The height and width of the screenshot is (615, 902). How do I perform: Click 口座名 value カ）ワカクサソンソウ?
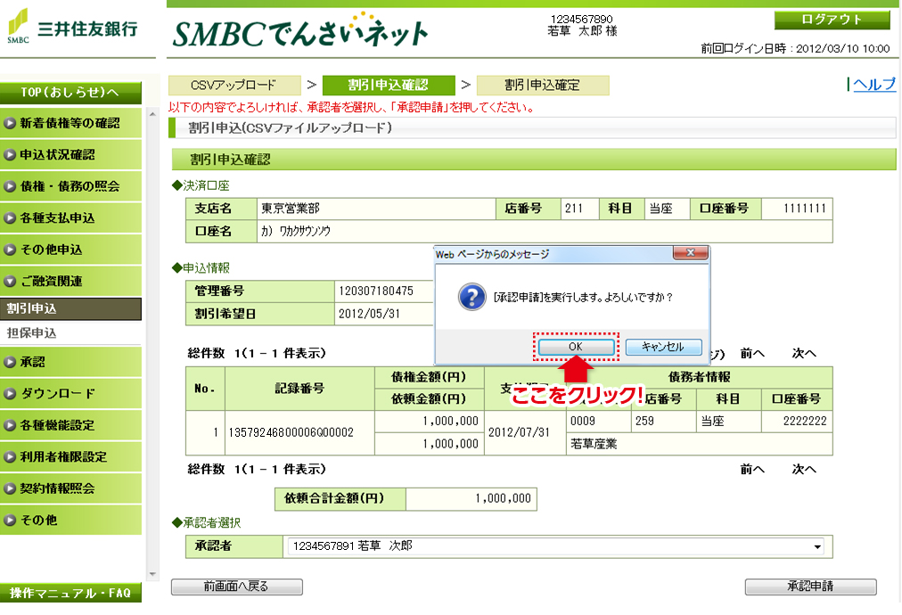point(296,231)
